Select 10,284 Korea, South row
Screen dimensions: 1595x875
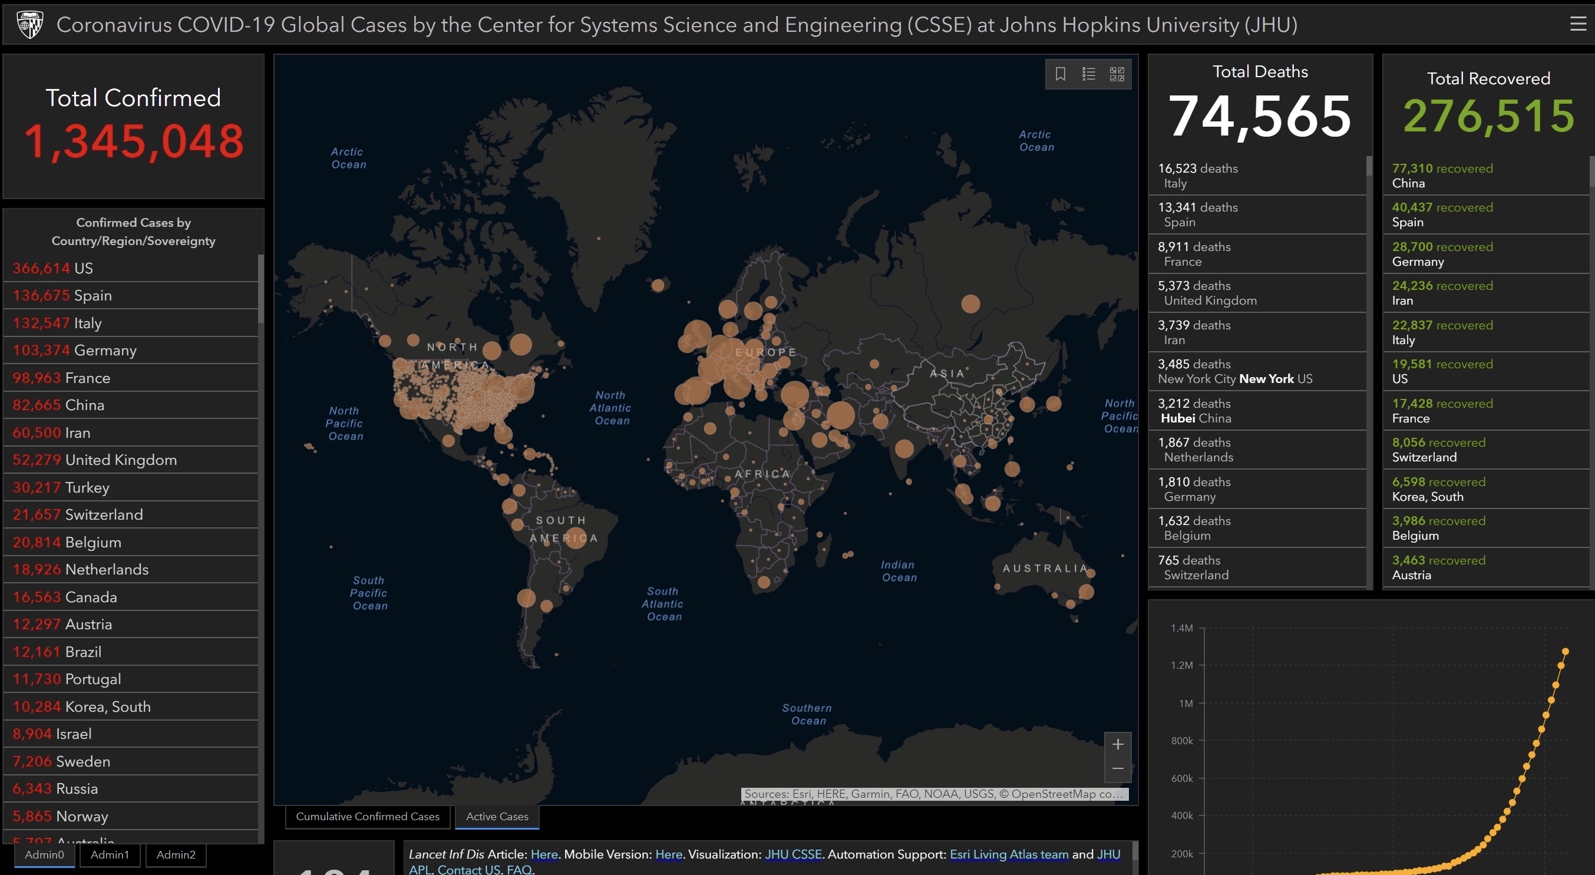coord(131,706)
